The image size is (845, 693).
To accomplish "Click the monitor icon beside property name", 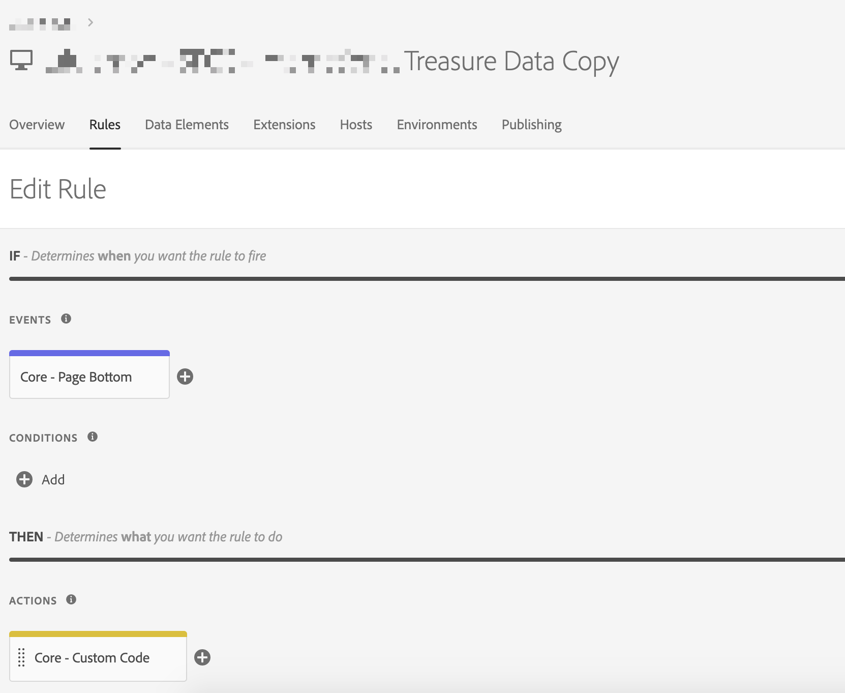I will [21, 61].
